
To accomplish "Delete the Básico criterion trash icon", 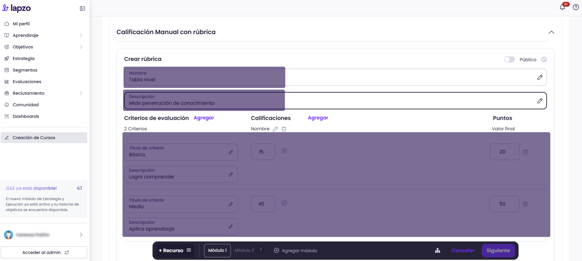I will pyautogui.click(x=525, y=152).
